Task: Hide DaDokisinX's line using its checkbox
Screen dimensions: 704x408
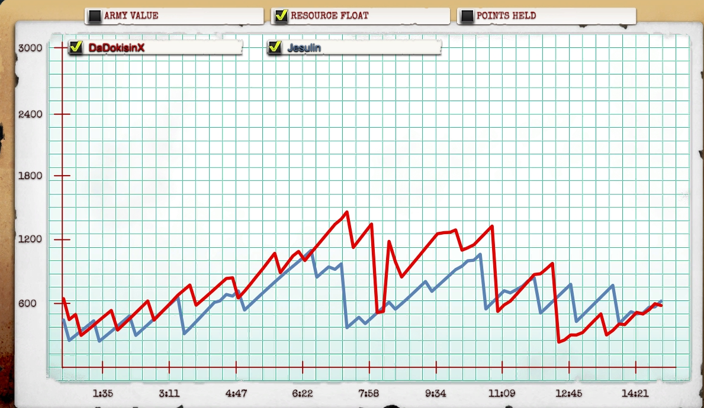Action: [76, 47]
